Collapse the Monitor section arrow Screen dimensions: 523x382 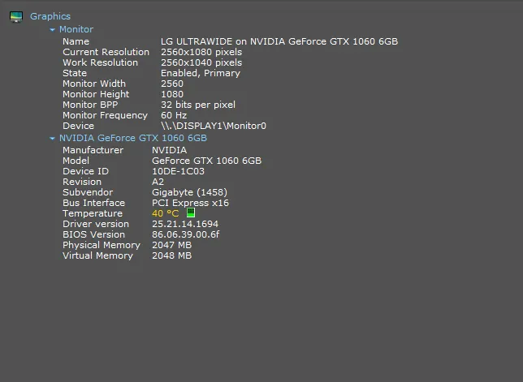point(52,30)
